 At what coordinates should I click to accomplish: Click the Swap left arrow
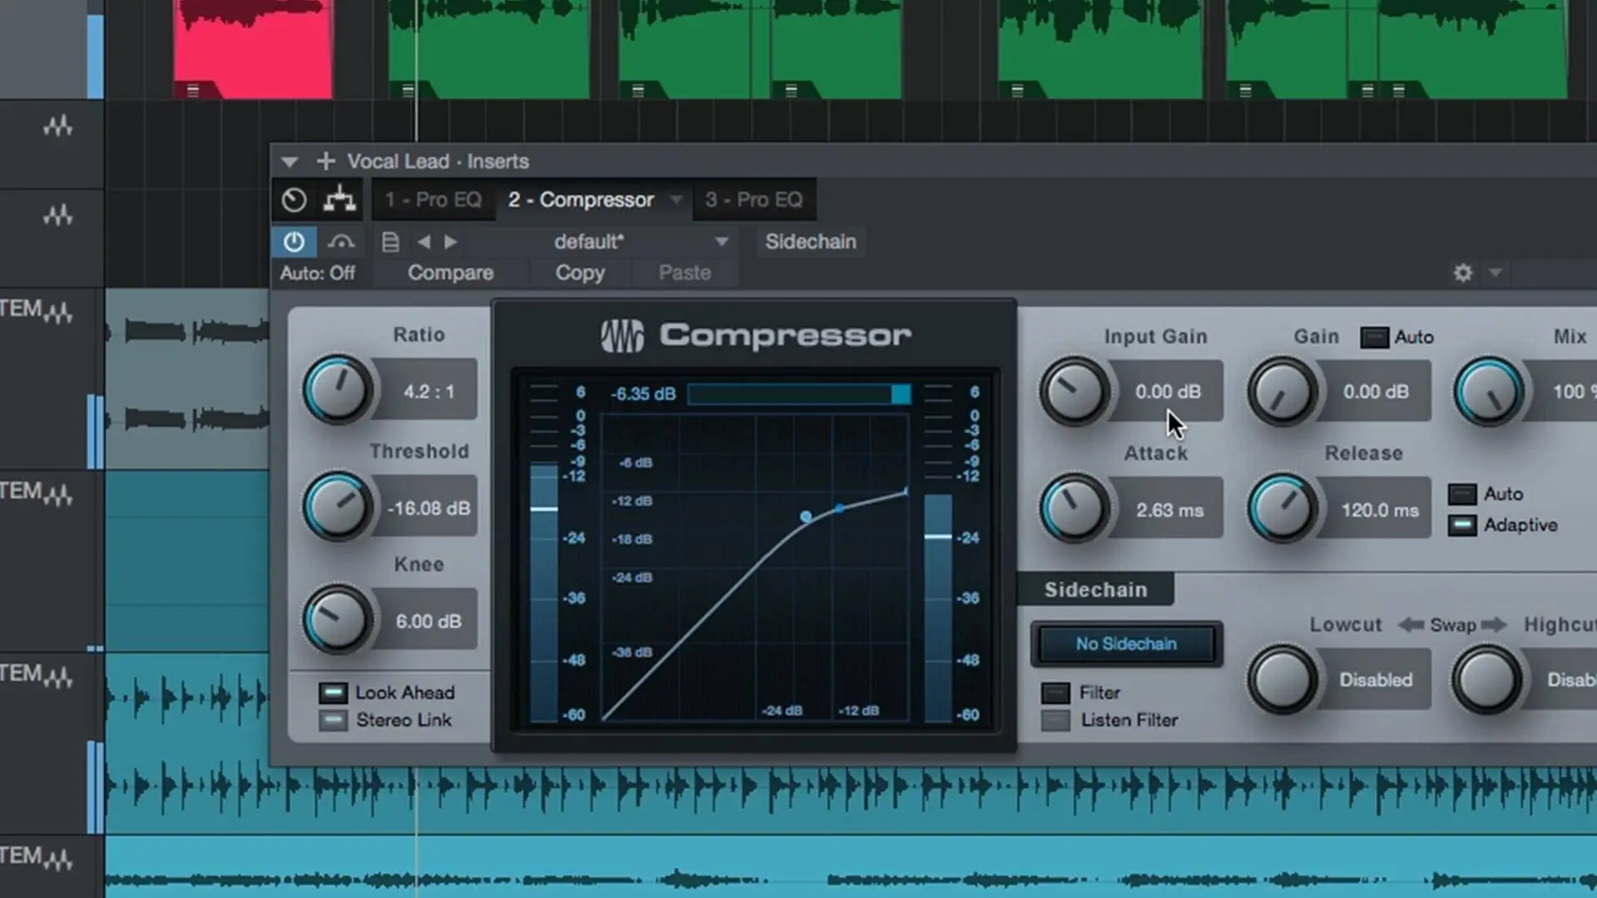[x=1411, y=624]
